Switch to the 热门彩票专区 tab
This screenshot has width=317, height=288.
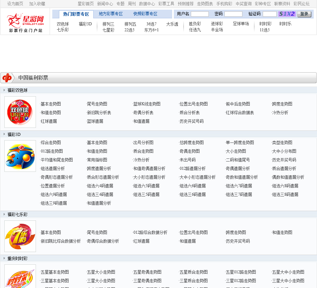pyautogui.click(x=76, y=14)
